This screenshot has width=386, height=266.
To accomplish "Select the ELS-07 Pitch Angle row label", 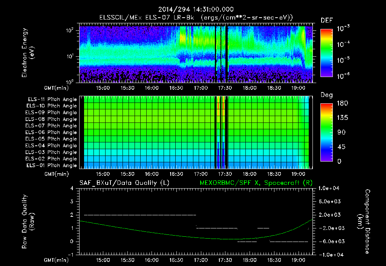I will (x=51, y=125).
